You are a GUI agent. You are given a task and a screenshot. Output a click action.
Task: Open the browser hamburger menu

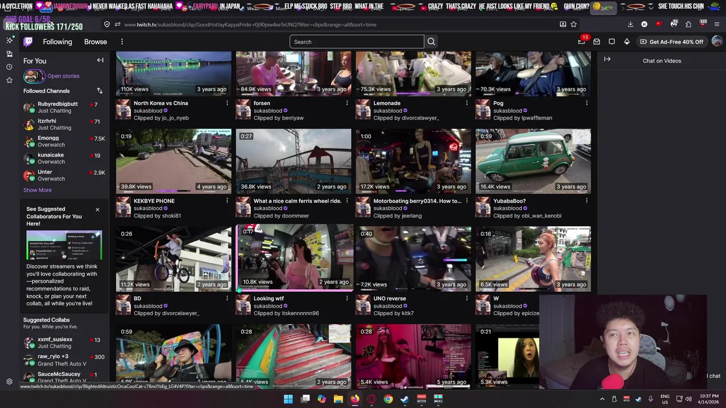click(x=717, y=24)
